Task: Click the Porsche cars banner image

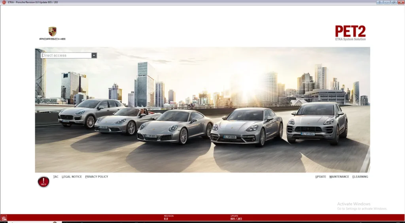Action: (202, 119)
